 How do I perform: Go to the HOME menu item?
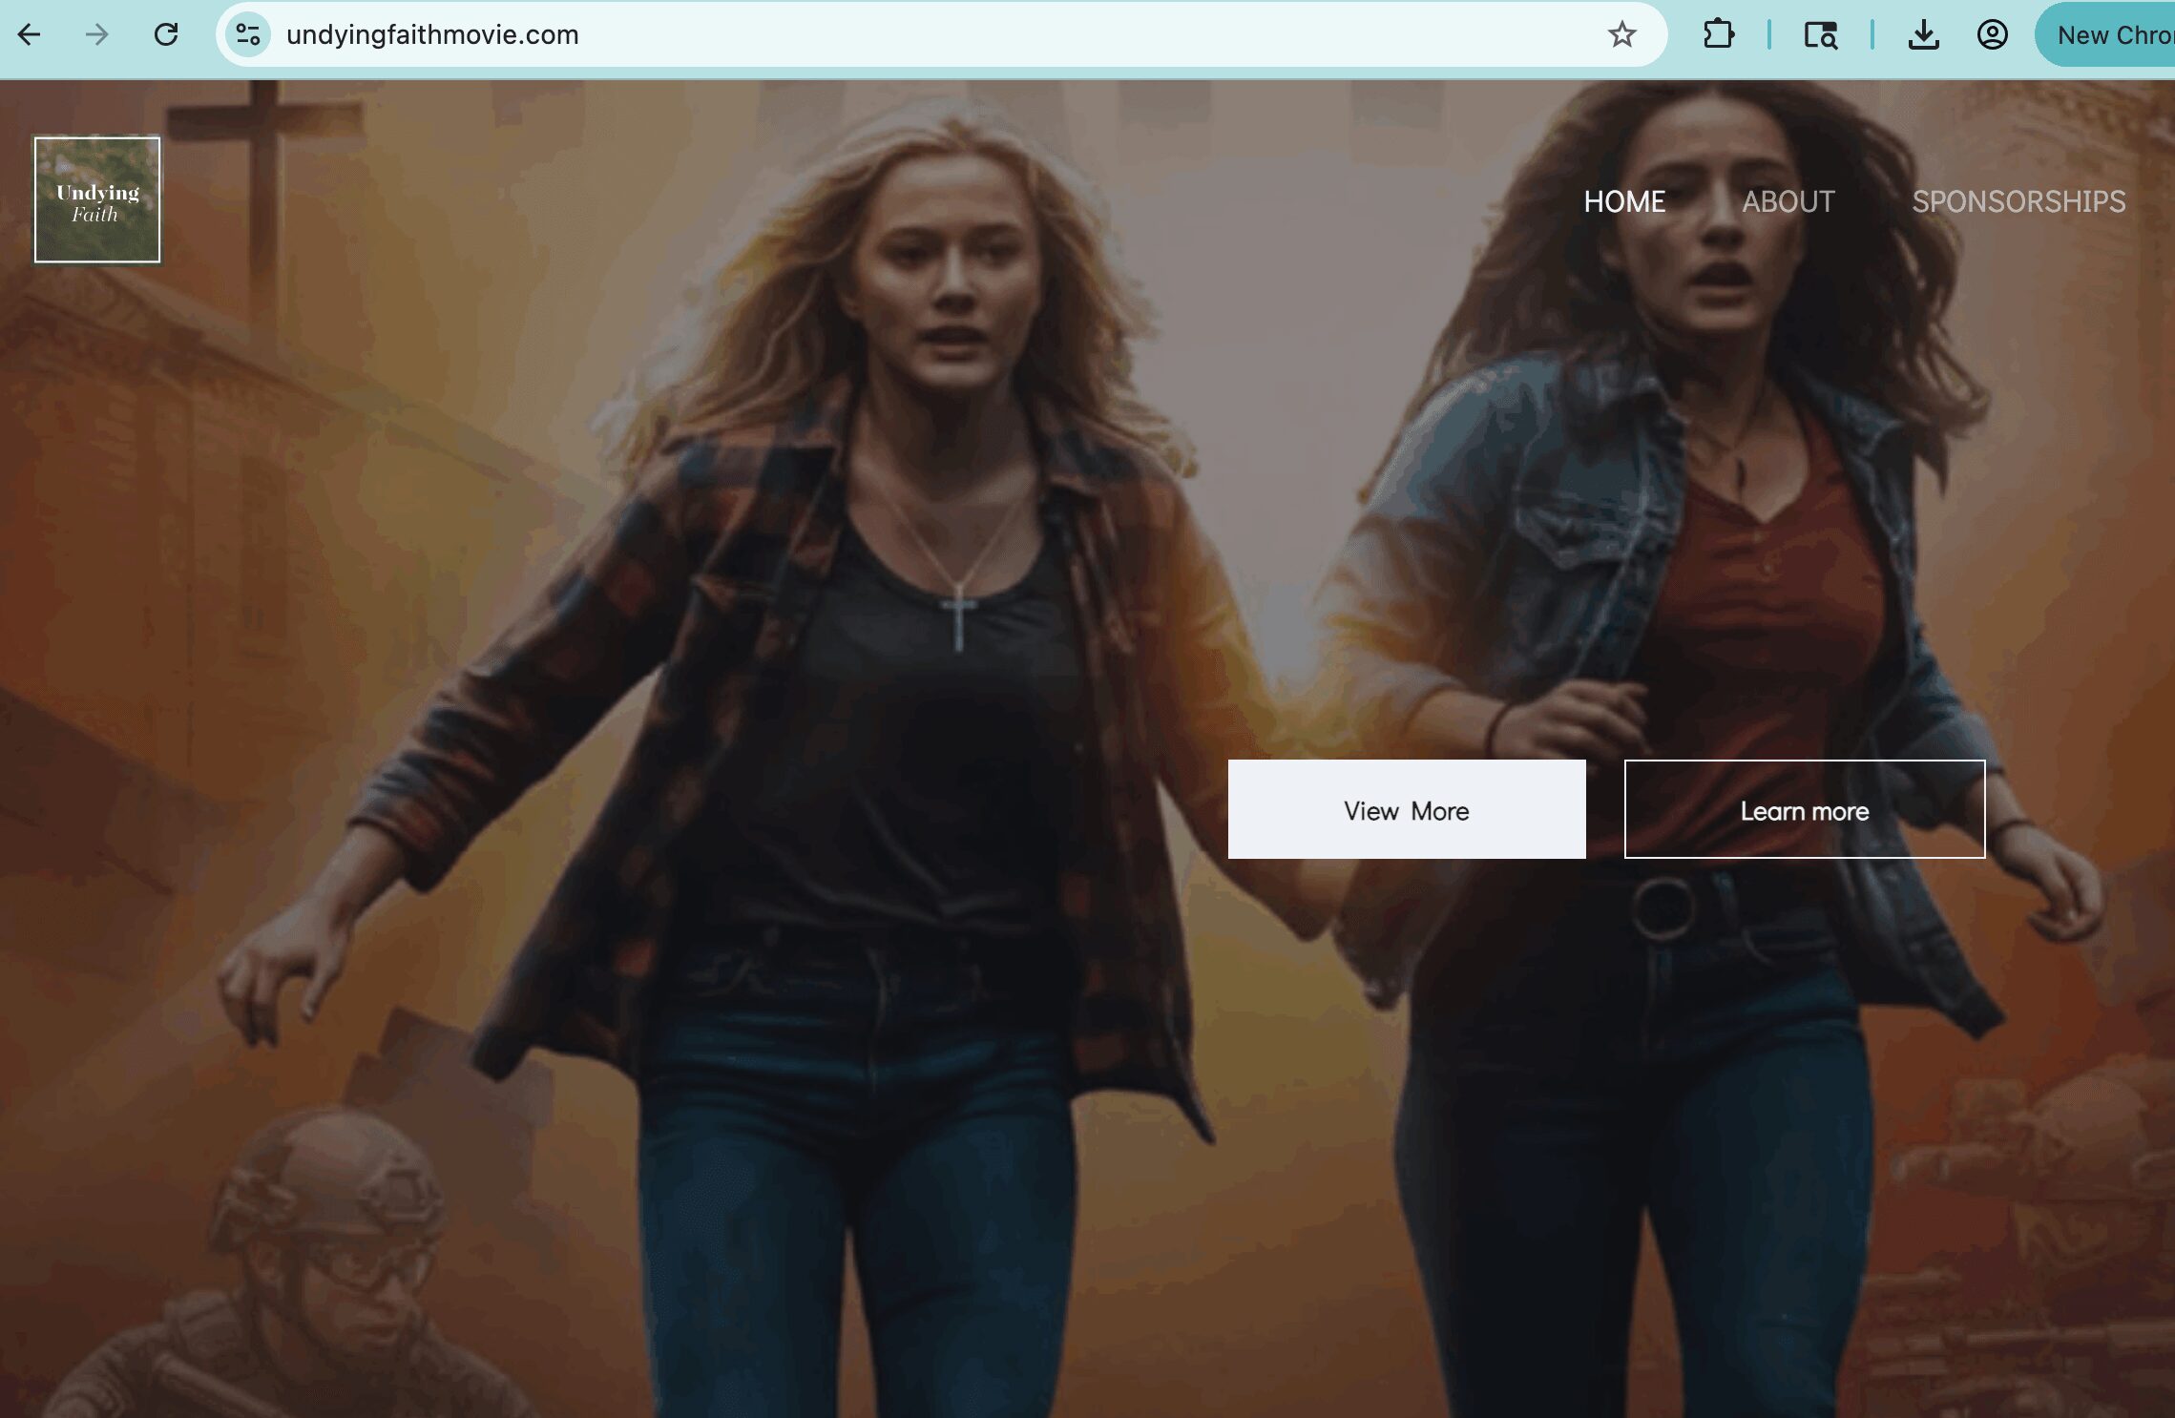tap(1624, 201)
